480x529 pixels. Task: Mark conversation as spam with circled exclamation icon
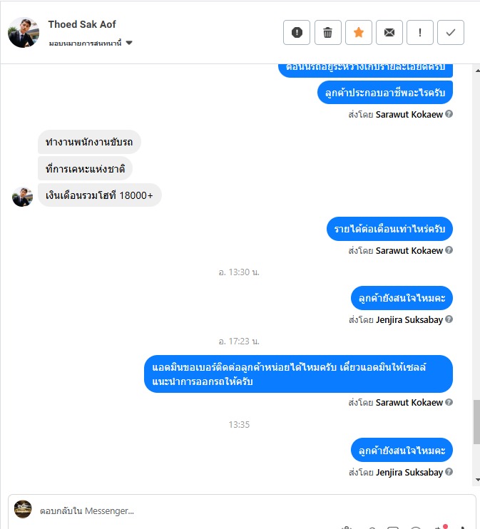coord(297,32)
